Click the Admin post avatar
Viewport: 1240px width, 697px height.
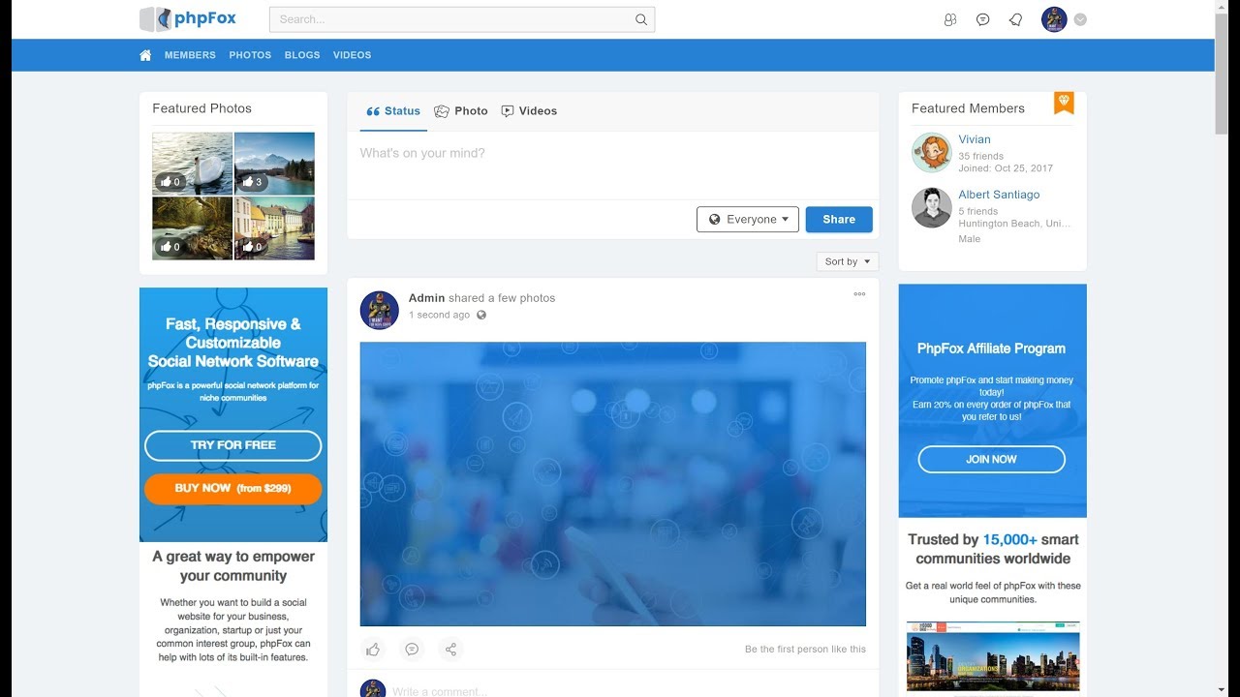click(x=380, y=310)
